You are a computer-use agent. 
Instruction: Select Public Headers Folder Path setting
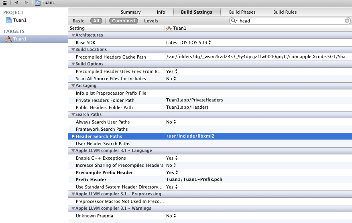104,107
